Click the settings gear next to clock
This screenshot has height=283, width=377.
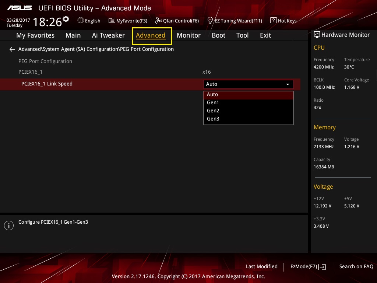pyautogui.click(x=66, y=19)
